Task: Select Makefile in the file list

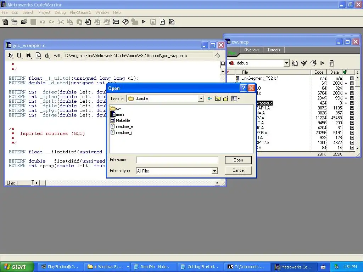Action: 120,120
